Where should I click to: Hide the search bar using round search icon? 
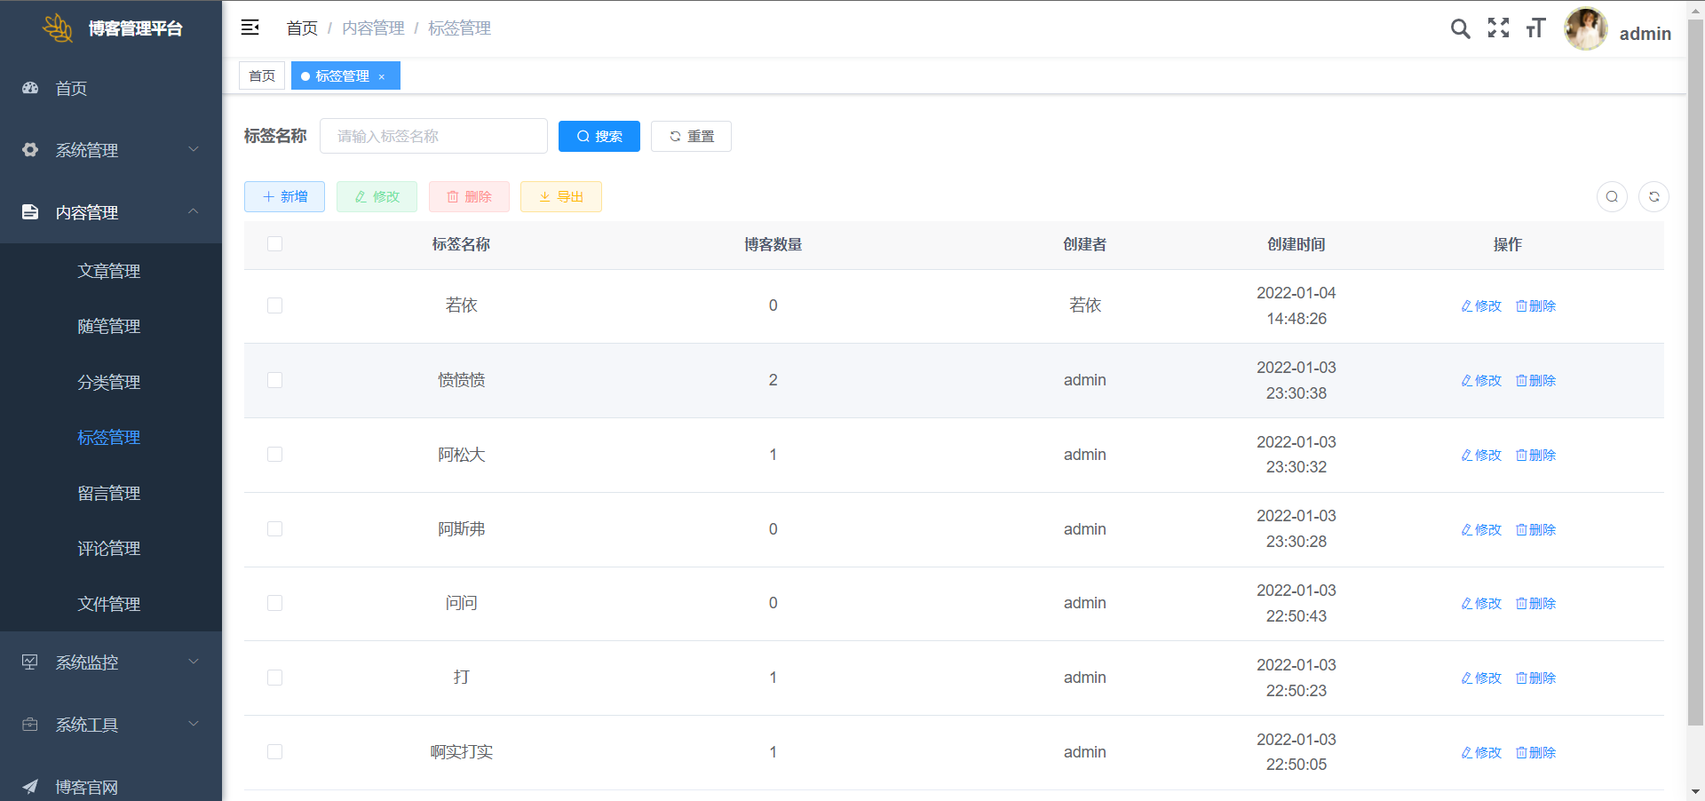coord(1612,197)
